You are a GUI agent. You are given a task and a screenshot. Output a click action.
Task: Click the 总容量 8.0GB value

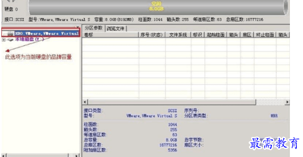click(x=172, y=140)
